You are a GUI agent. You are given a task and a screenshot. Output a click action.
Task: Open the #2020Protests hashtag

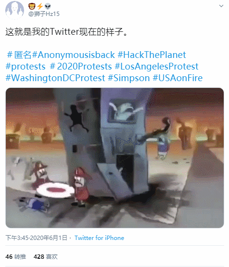tap(81, 67)
